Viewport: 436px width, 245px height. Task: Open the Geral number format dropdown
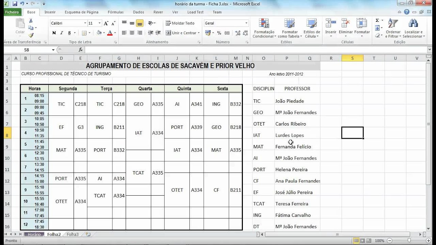pos(246,23)
